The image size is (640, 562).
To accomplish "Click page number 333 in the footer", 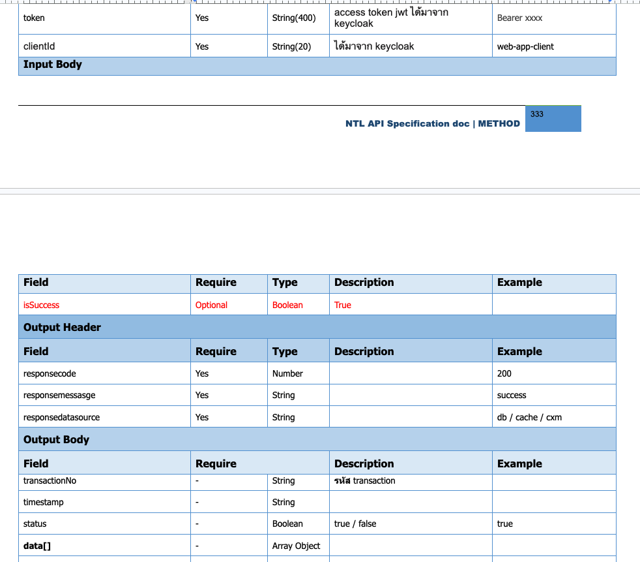I will tap(537, 114).
